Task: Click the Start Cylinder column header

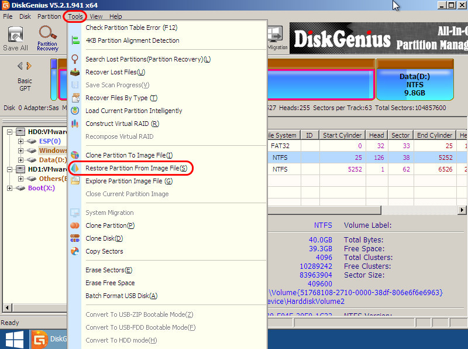Action: click(342, 135)
